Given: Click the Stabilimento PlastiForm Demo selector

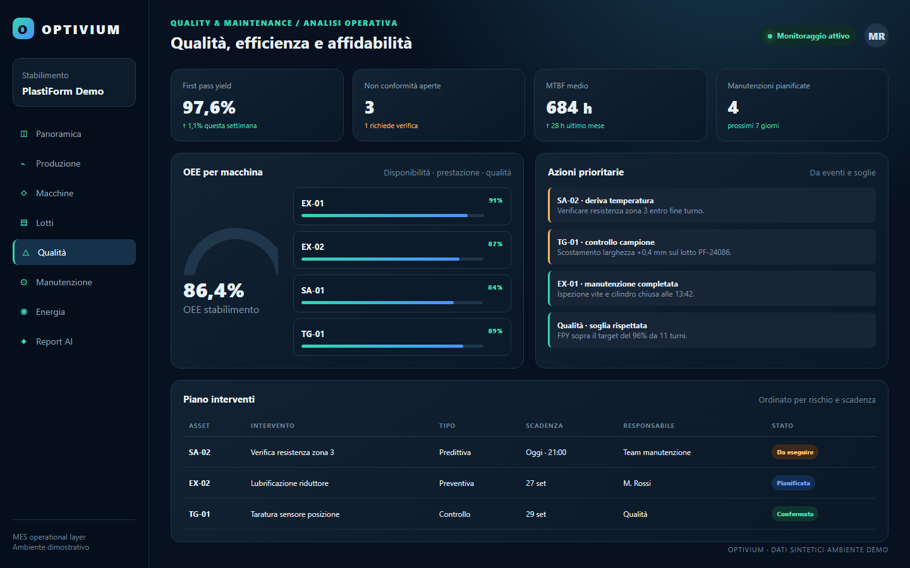Looking at the screenshot, I should (x=74, y=83).
